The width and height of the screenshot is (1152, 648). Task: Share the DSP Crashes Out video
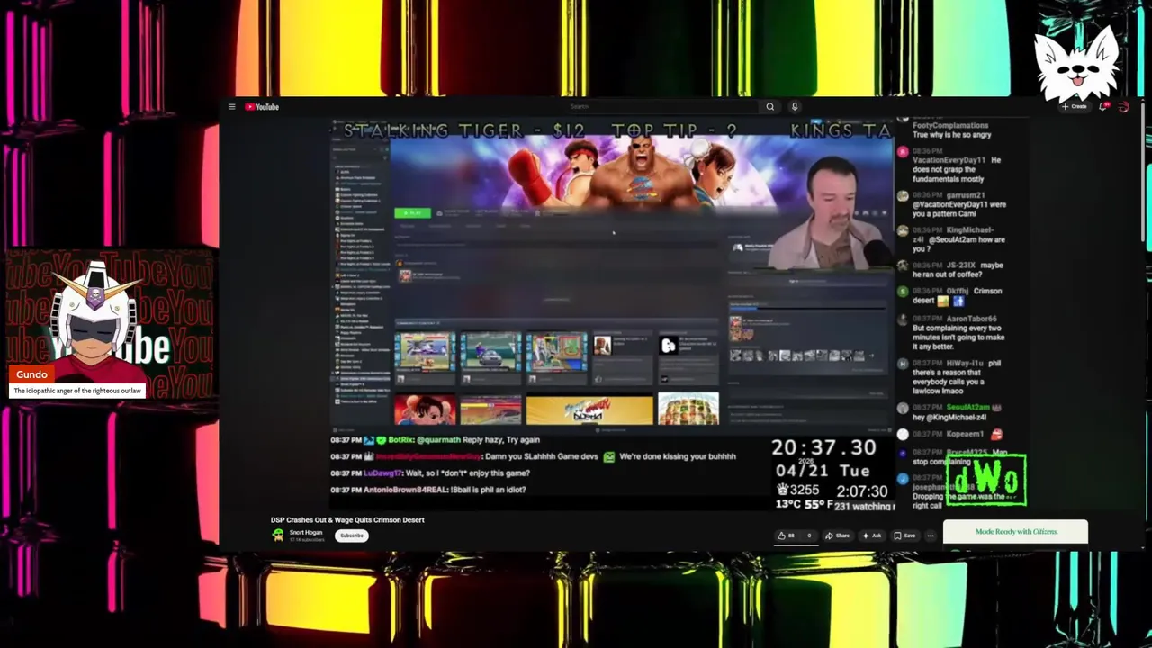[838, 535]
